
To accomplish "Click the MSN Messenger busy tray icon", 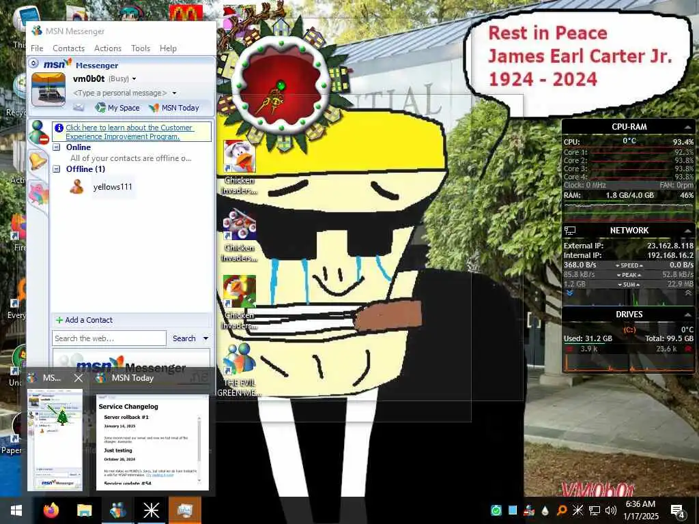I will click(529, 510).
